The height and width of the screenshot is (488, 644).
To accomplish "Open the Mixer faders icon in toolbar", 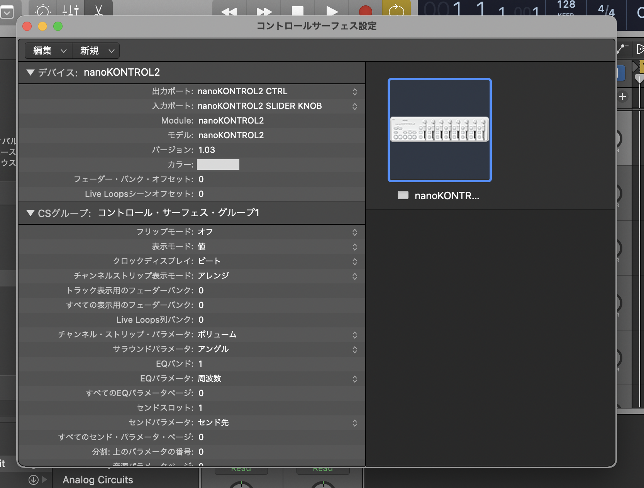I will [71, 10].
